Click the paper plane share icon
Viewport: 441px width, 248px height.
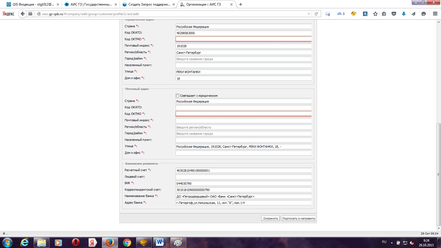413,14
